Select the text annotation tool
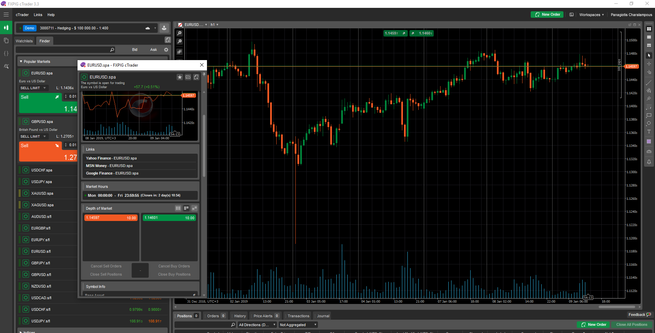Screen dimensions: 655x333 (x=649, y=132)
